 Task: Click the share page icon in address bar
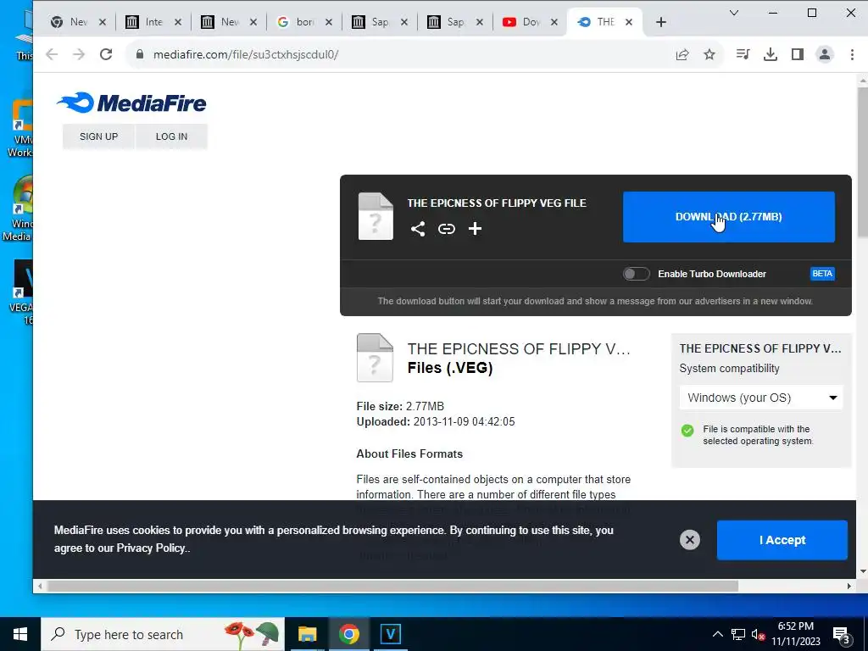tap(682, 54)
